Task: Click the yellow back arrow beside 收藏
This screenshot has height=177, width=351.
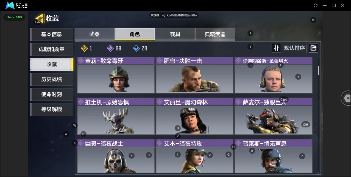Action: click(x=40, y=19)
